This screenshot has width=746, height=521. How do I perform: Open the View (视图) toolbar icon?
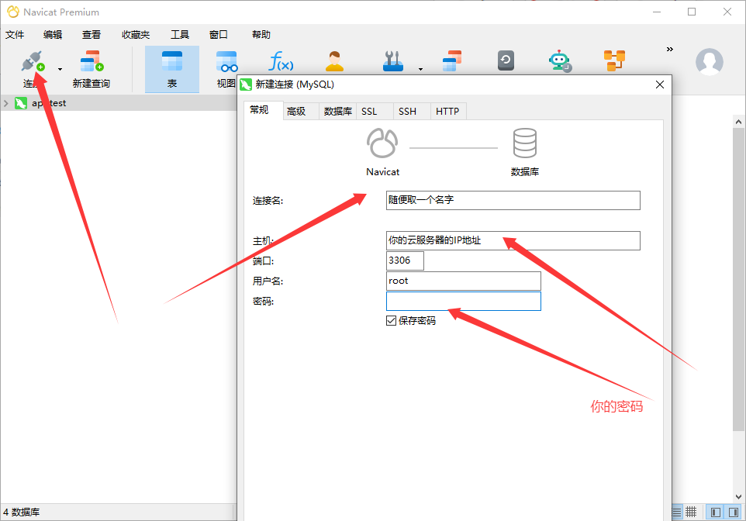tap(226, 61)
